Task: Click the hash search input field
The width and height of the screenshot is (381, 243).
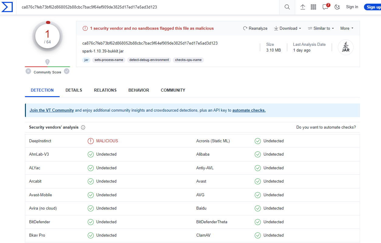Action: tap(149, 7)
